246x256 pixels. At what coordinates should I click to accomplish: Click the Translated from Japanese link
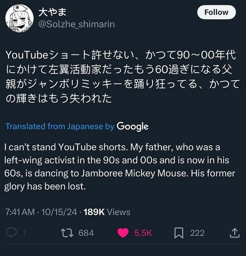click(x=54, y=126)
